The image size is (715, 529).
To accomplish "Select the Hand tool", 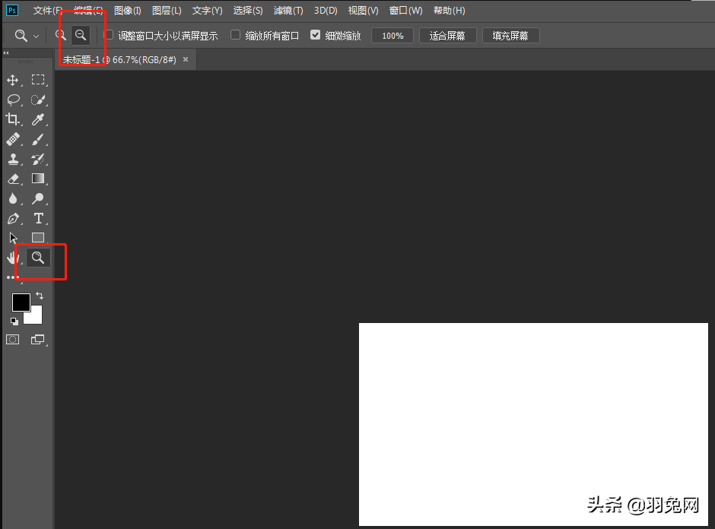I will [12, 258].
